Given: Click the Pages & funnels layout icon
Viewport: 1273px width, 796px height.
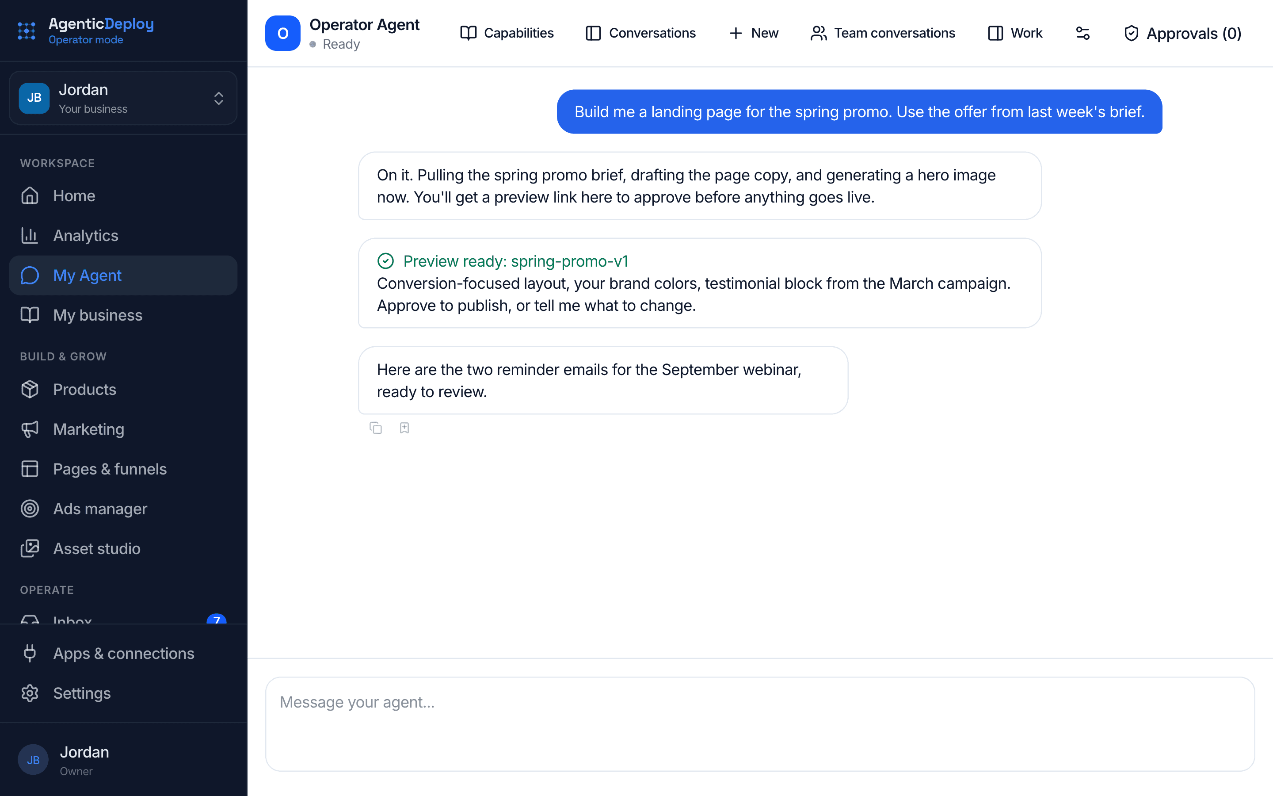Looking at the screenshot, I should tap(30, 469).
